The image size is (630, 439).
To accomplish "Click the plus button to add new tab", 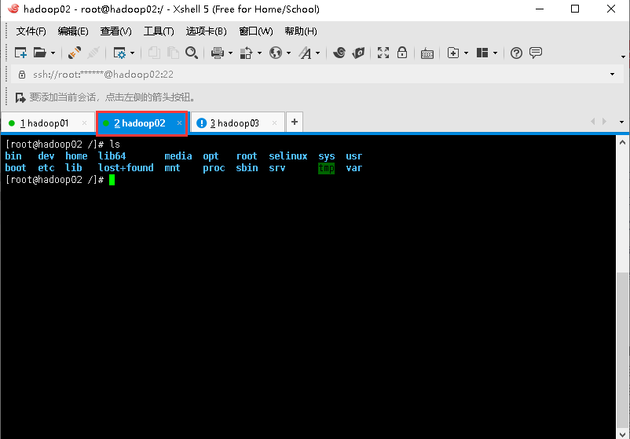I will point(295,122).
